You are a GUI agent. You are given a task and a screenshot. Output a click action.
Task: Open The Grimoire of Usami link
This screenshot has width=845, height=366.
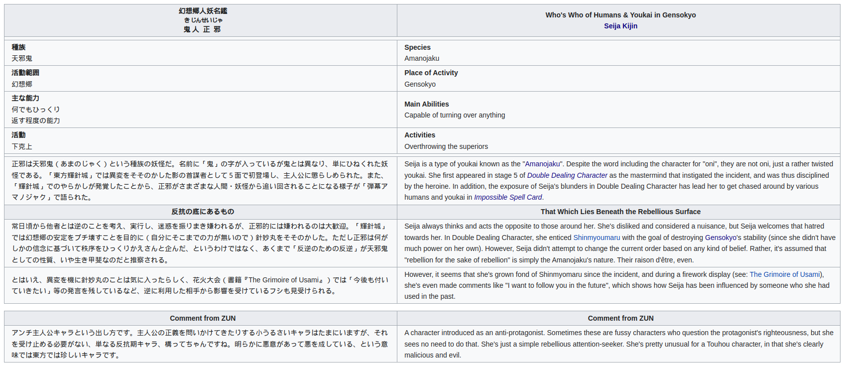tap(785, 274)
